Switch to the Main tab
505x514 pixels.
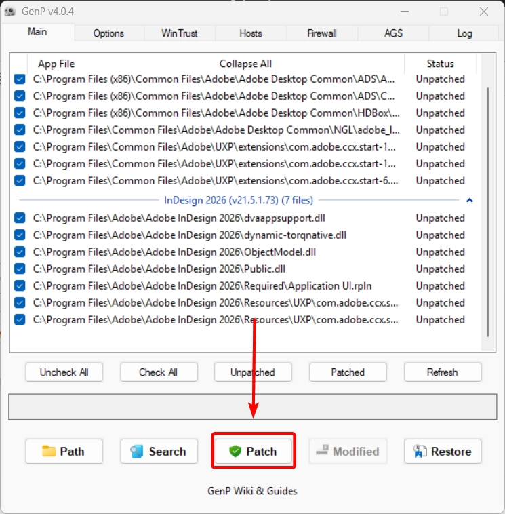tap(37, 32)
